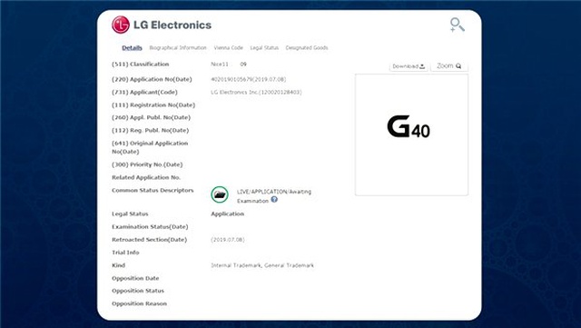Click the 'Opposition Status' label
The height and width of the screenshot is (328, 581).
click(x=138, y=291)
